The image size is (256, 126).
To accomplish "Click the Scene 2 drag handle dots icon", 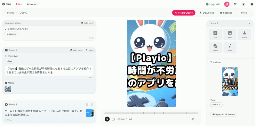I will pos(92,105).
